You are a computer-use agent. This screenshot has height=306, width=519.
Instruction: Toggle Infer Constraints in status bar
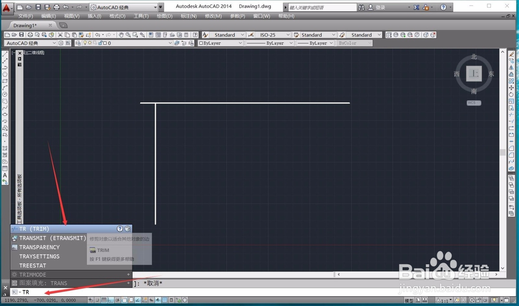pyautogui.click(x=90, y=300)
